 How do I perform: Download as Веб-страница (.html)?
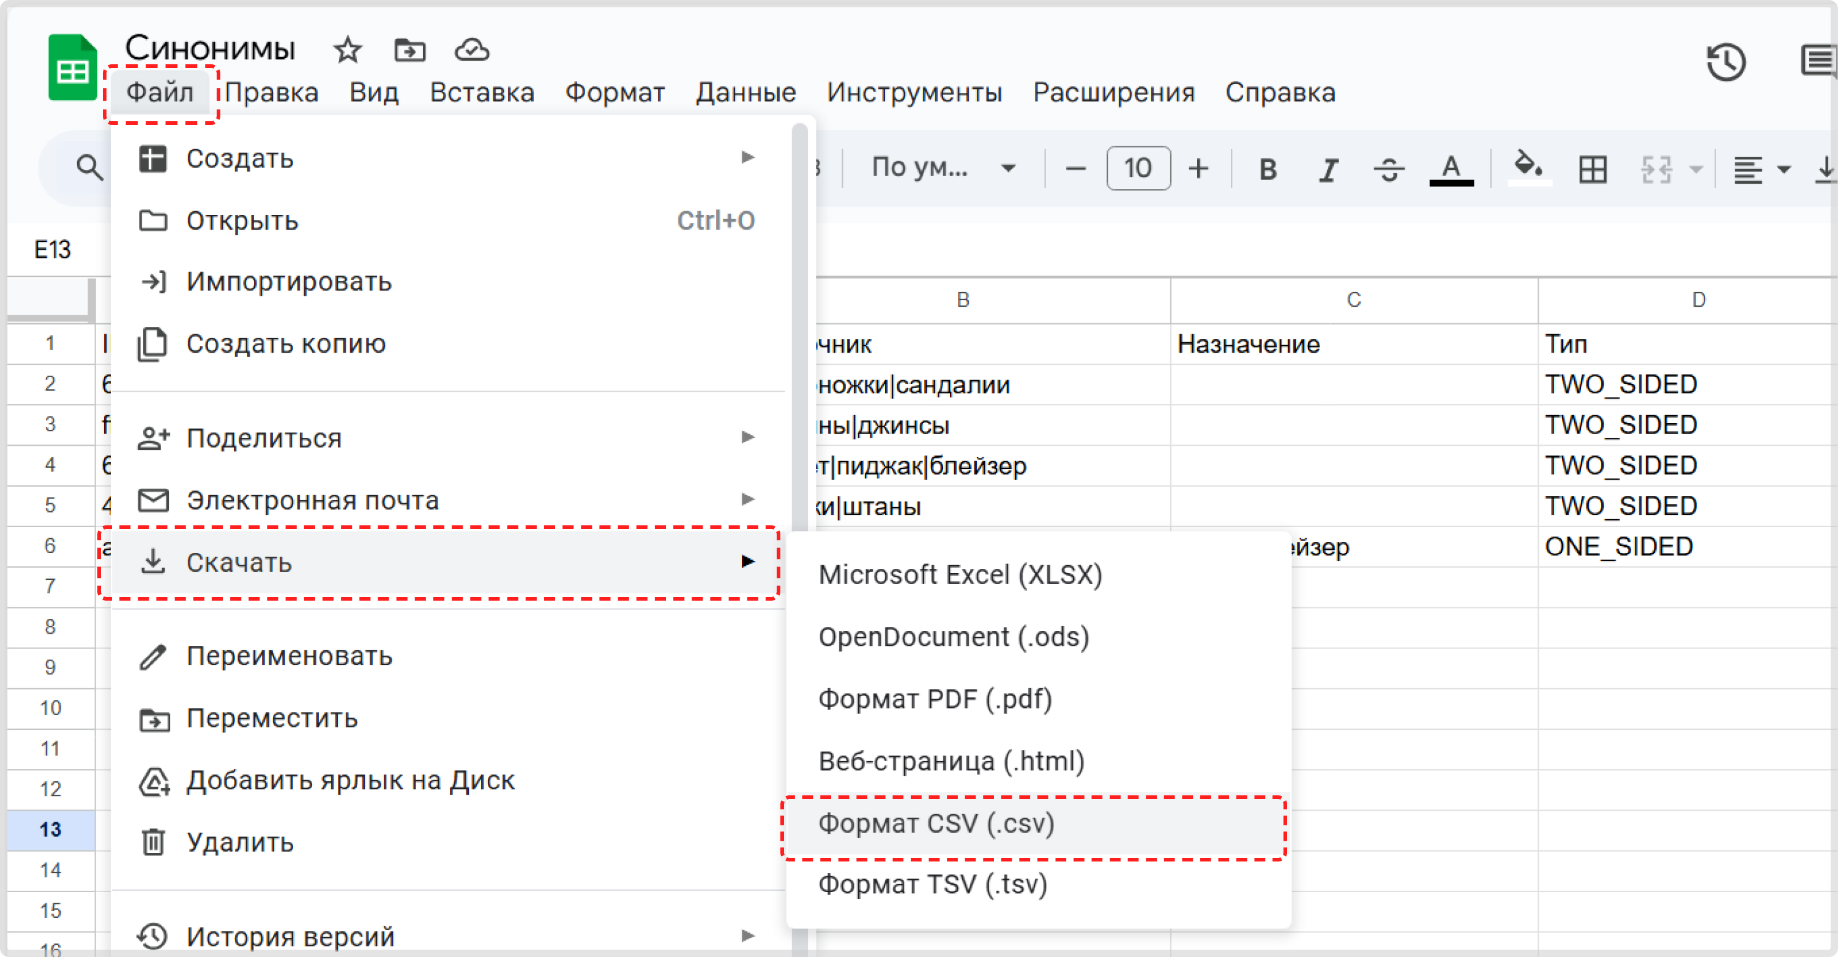1039,762
